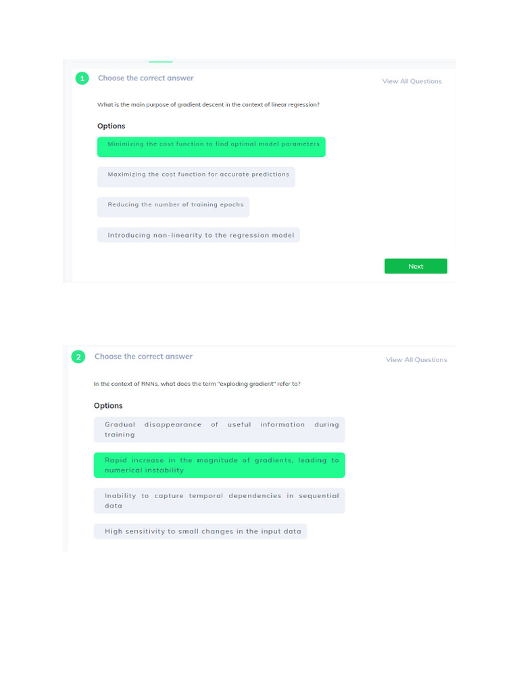Viewport: 519px width, 693px height.
Task: Click the green tab indicator above question 1
Action: 160,62
